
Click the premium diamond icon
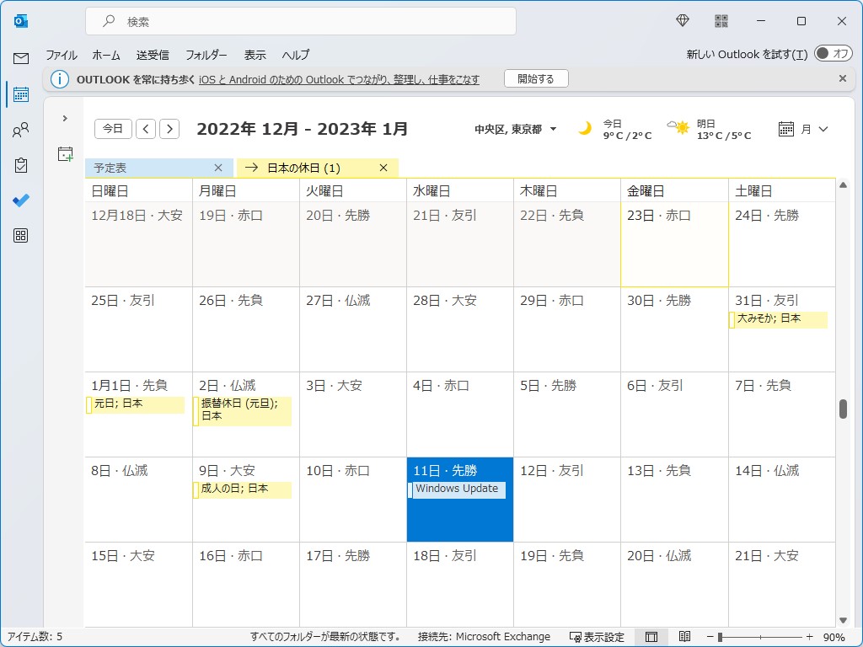(x=683, y=21)
